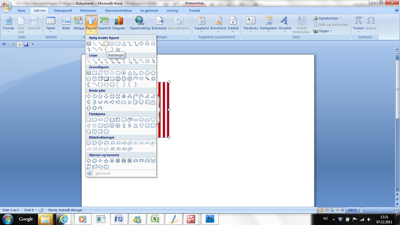Open the WordArt gallery
This screenshot has width=400, height=225.
coord(285,24)
